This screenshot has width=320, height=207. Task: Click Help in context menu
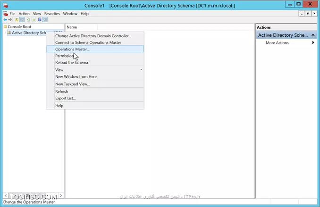coord(95,106)
